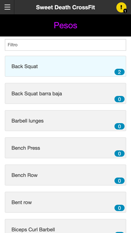Open the hamburger menu
Screen dimensions: 131x233
pyautogui.click(x=7, y=7)
